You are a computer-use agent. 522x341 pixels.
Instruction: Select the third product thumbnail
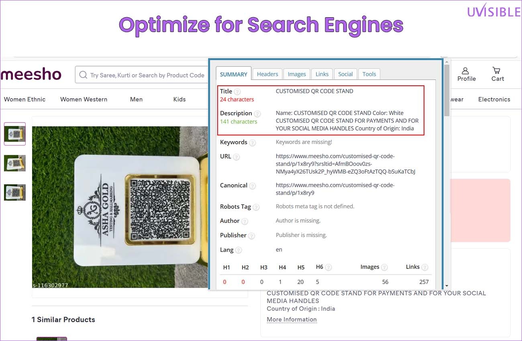(x=15, y=192)
